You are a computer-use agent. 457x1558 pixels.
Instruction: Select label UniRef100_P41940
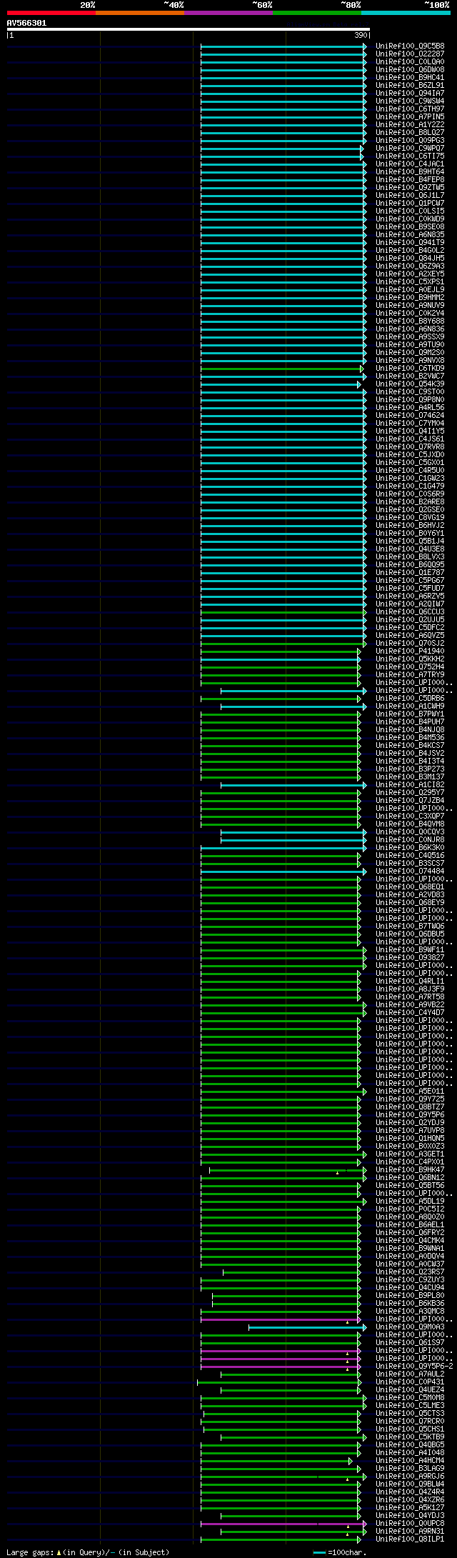(410, 651)
